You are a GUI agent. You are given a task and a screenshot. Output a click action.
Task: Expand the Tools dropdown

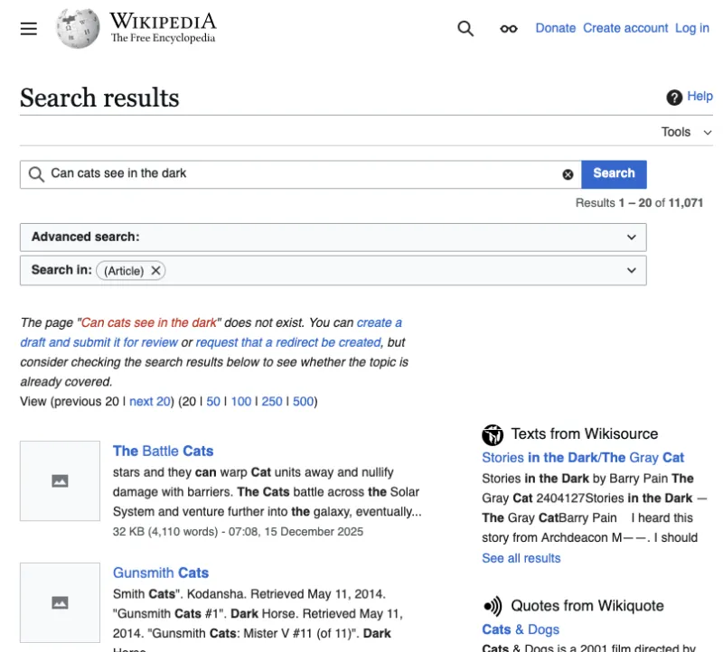[687, 132]
